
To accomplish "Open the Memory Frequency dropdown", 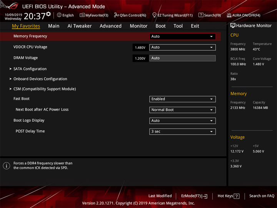I will pos(182,37).
